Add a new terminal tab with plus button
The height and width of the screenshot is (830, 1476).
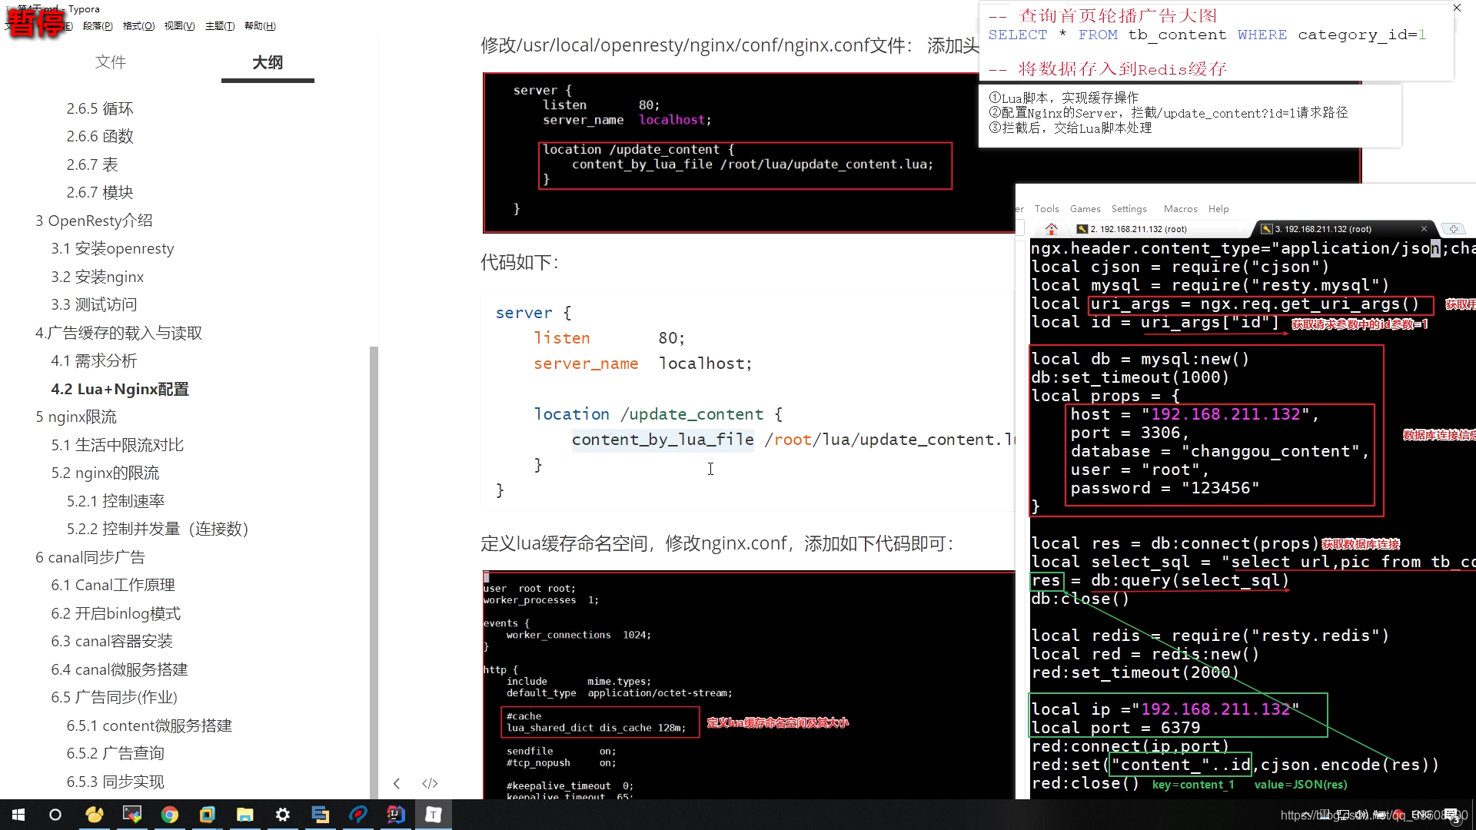1453,229
